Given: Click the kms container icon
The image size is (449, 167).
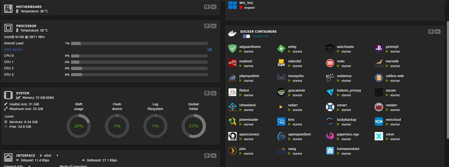Looking at the screenshot, I should (281, 122).
